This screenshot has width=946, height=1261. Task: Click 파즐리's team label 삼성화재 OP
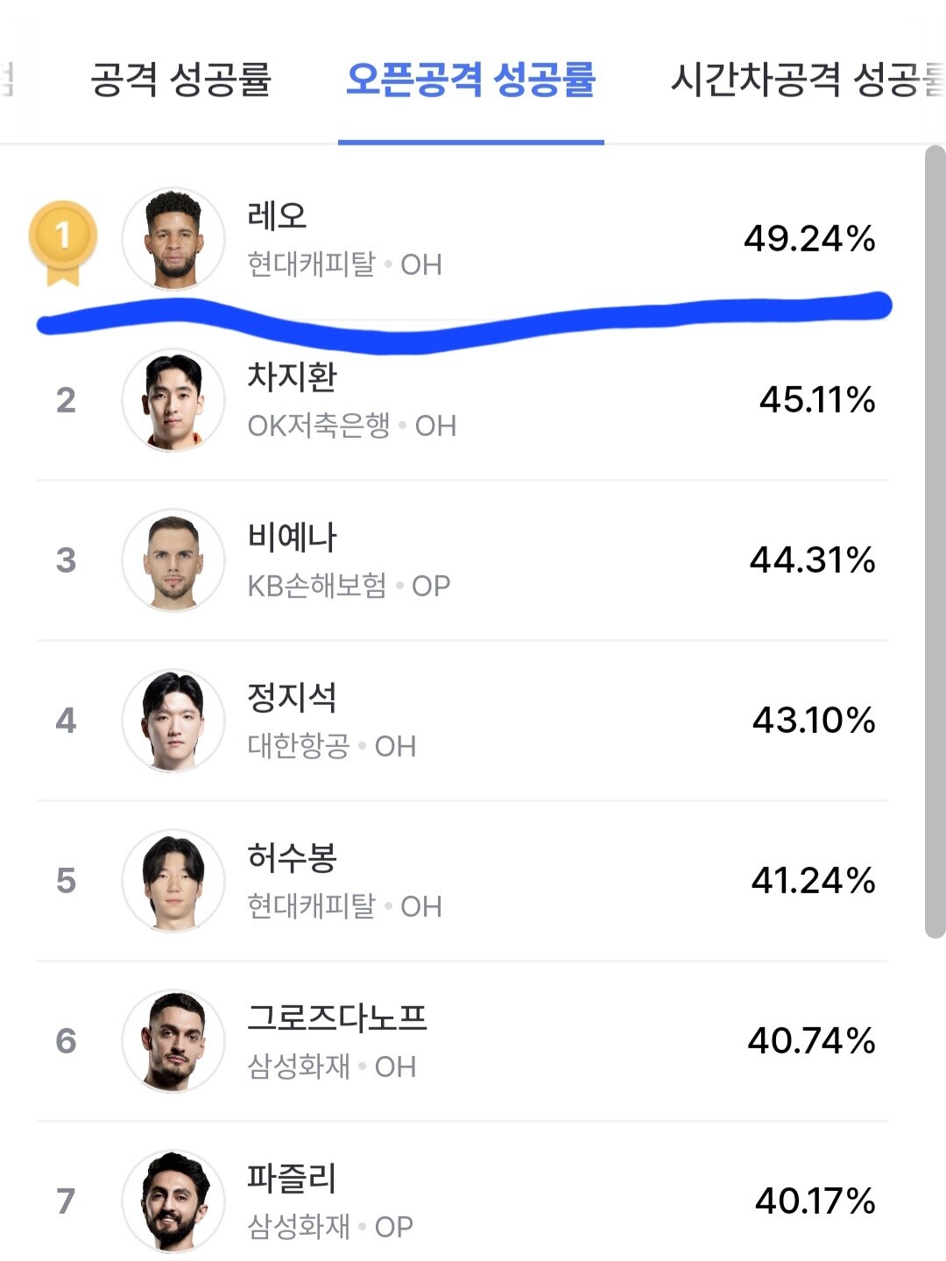pos(330,1227)
